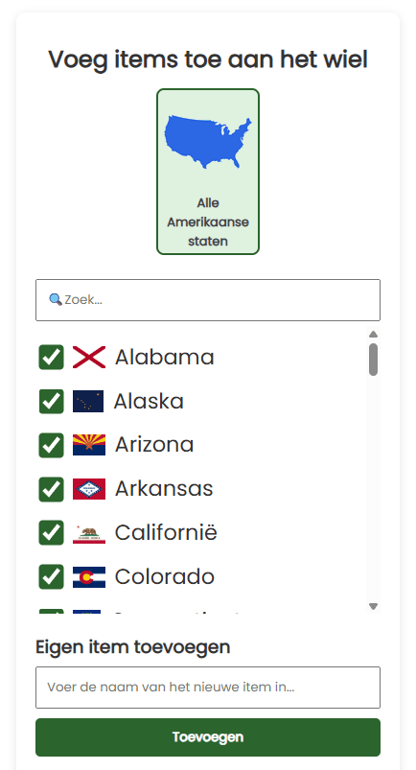Screen dimensions: 416x770
Task: Click the blue USA map image
Action: (208, 143)
